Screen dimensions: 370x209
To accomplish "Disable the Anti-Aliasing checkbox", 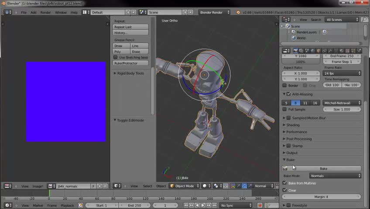I will tap(288, 94).
